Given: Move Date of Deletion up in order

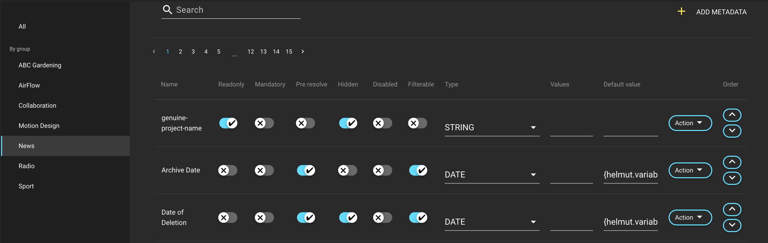Looking at the screenshot, I should tap(732, 209).
